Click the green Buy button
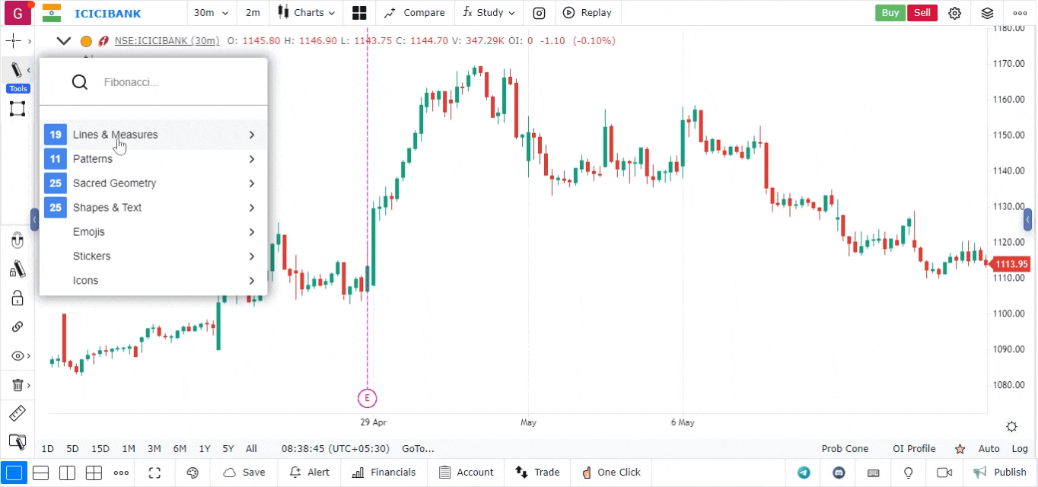Viewport: 1038px width, 487px height. click(890, 13)
